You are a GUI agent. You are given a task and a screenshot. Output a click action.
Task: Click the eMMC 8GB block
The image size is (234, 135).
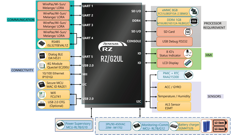tap(177, 12)
